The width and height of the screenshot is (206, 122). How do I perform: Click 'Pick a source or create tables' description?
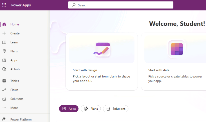tap(175, 79)
